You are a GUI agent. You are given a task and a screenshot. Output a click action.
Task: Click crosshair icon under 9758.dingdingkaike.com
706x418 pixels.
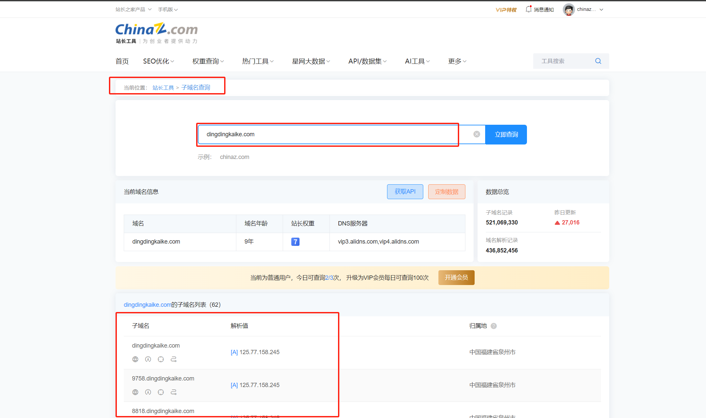[161, 392]
